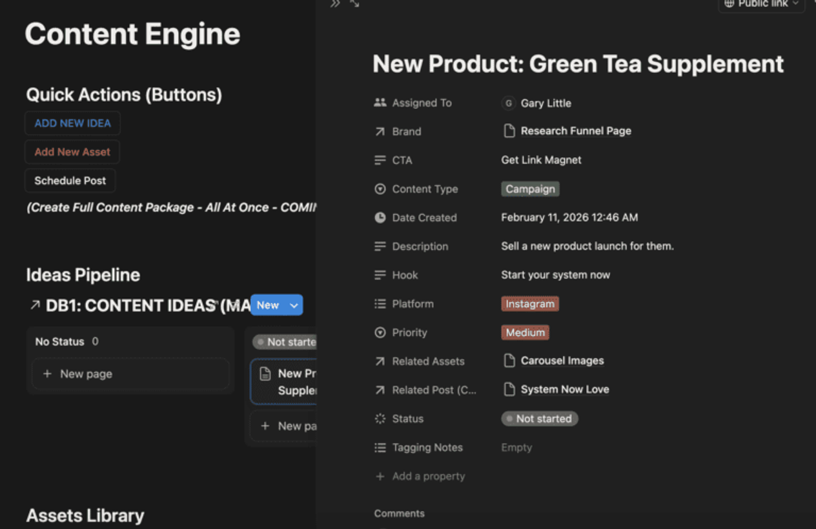Image resolution: width=816 pixels, height=529 pixels.
Task: Click the Assets Library heading
Action: pyautogui.click(x=85, y=515)
